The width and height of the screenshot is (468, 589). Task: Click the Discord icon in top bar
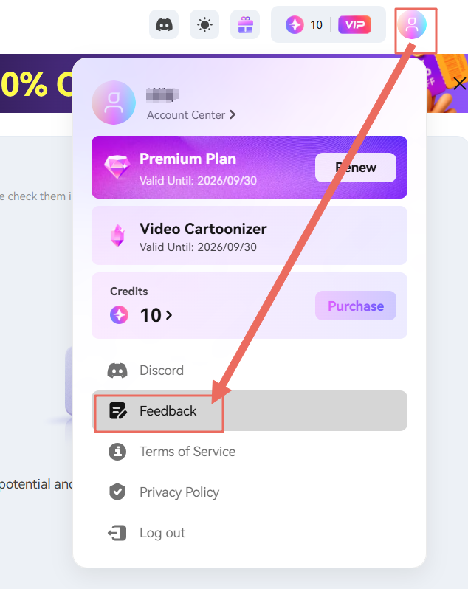(x=164, y=25)
